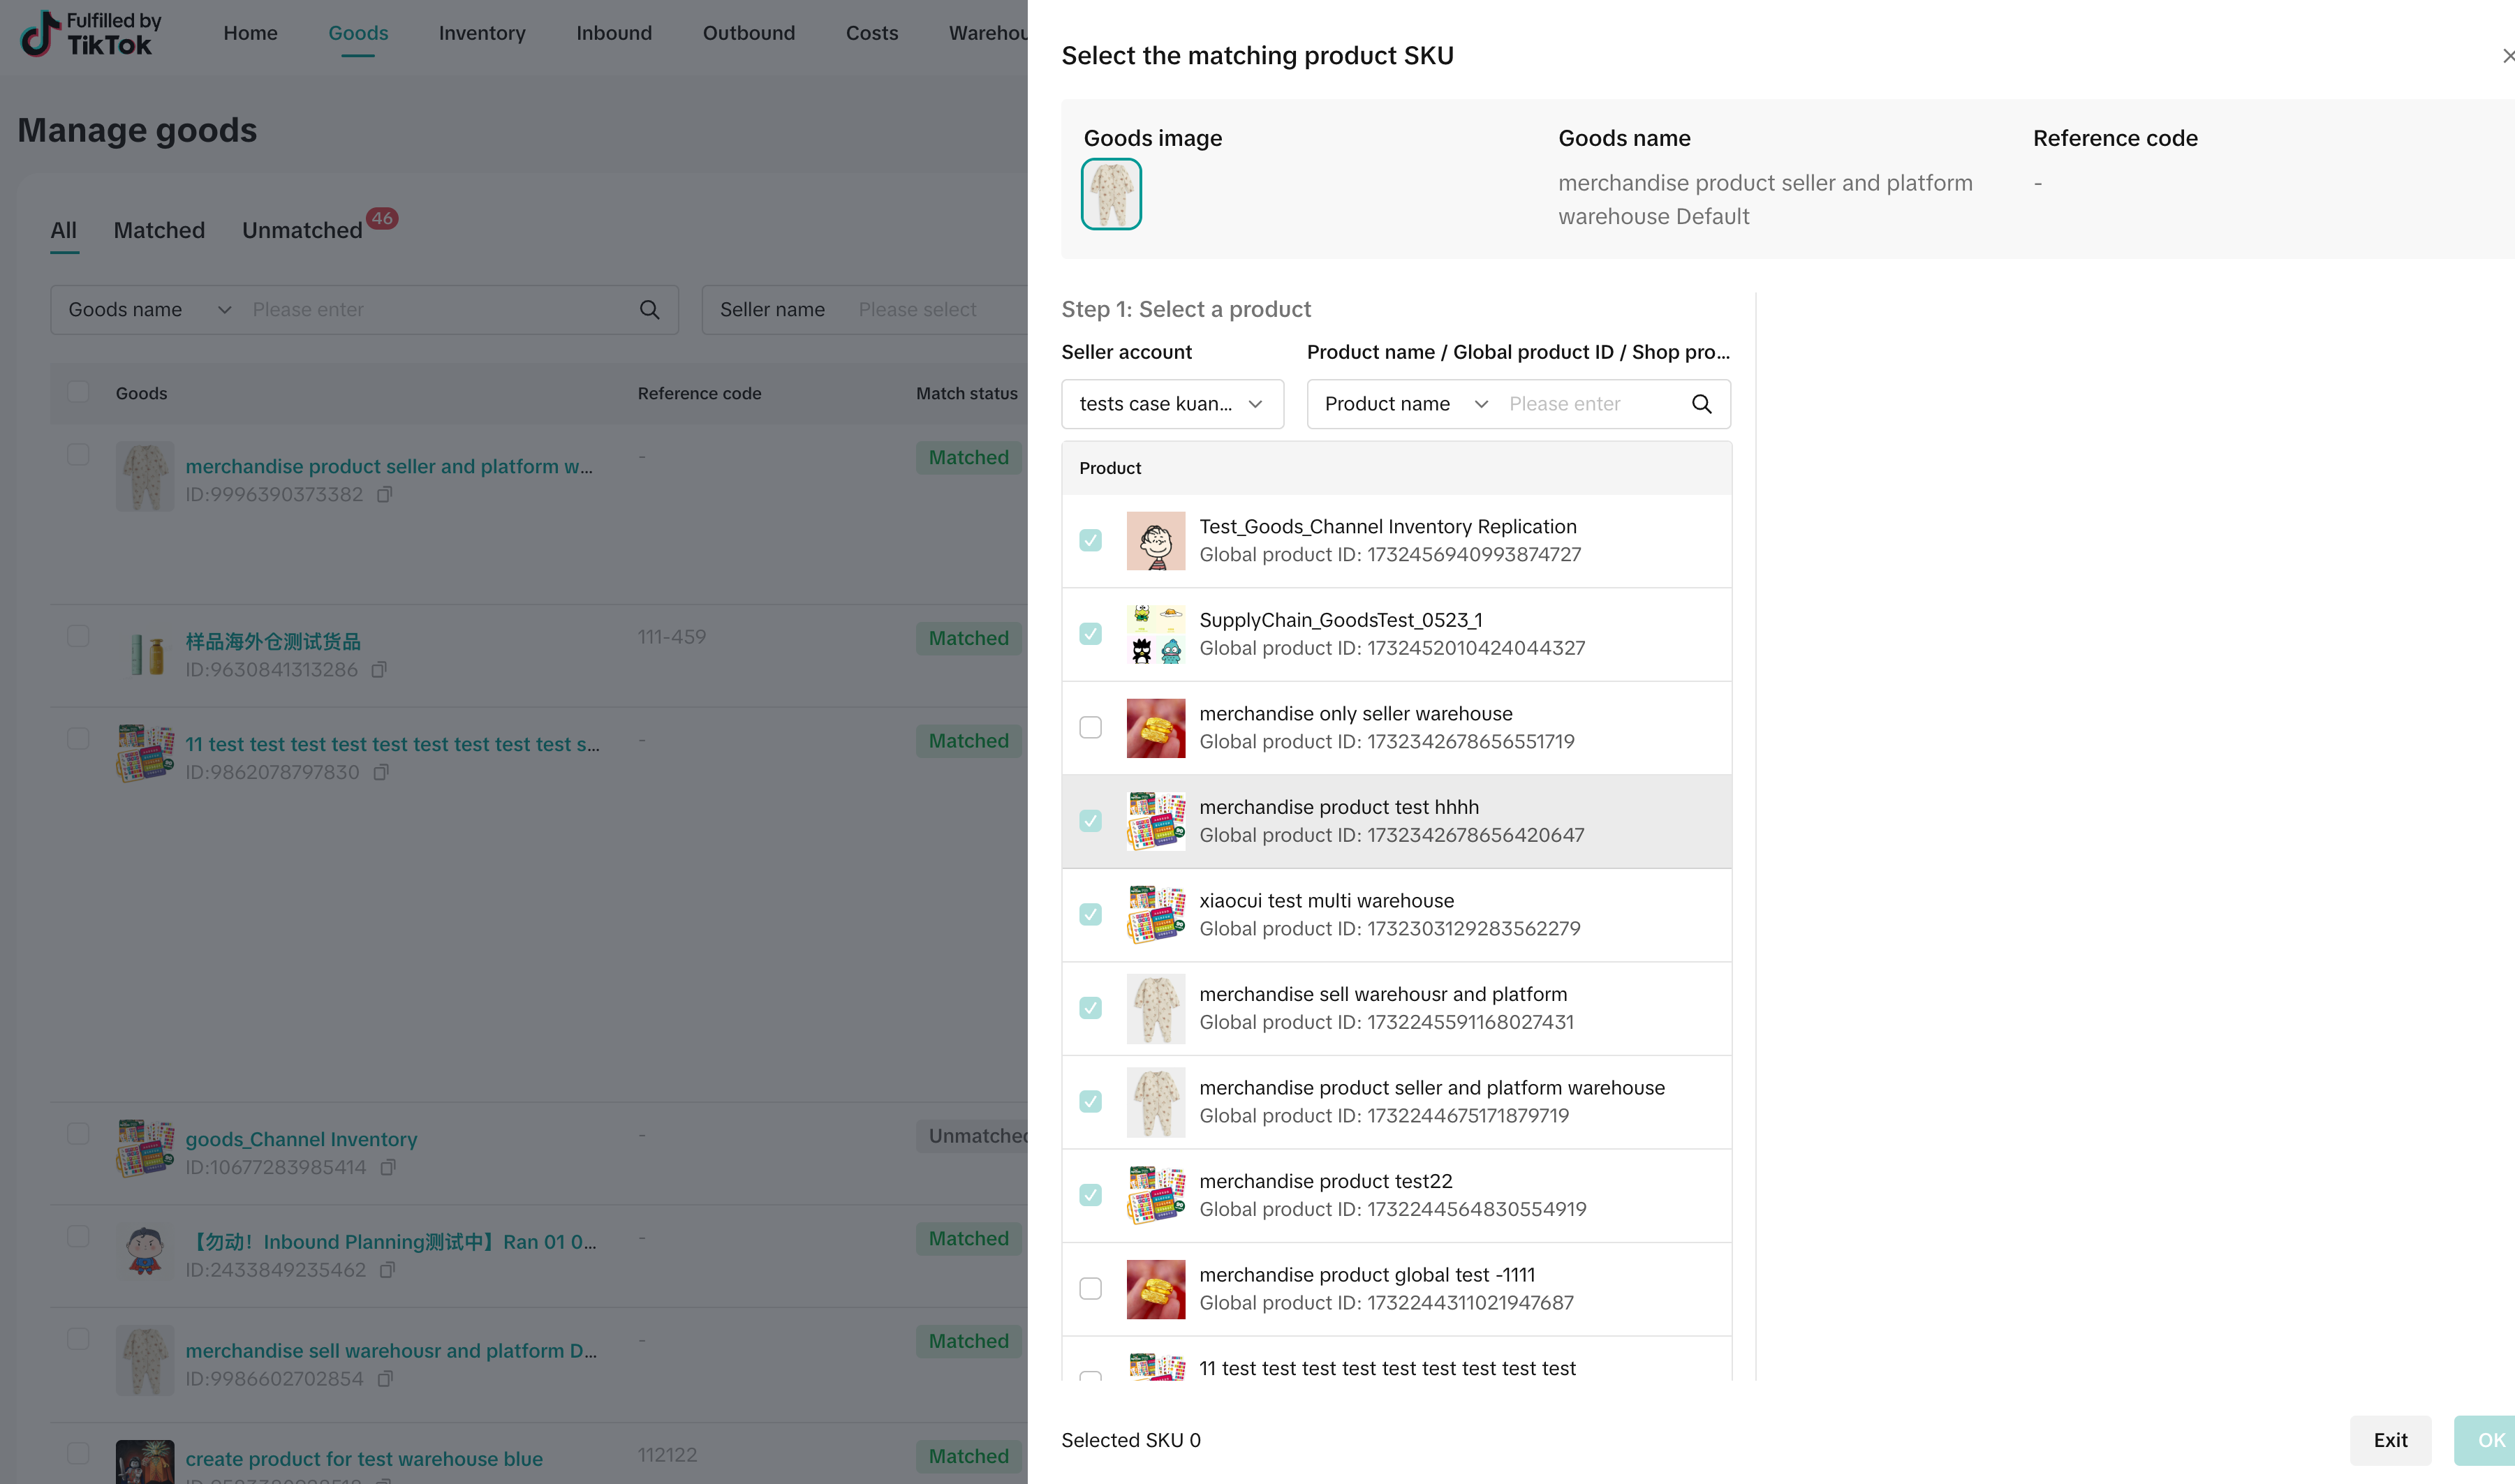The width and height of the screenshot is (2515, 1484).
Task: Open the Inventory menu
Action: click(482, 33)
